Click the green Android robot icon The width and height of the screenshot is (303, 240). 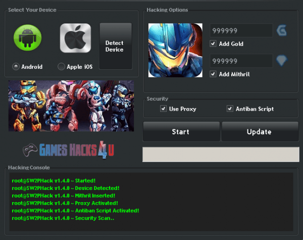pyautogui.click(x=28, y=38)
